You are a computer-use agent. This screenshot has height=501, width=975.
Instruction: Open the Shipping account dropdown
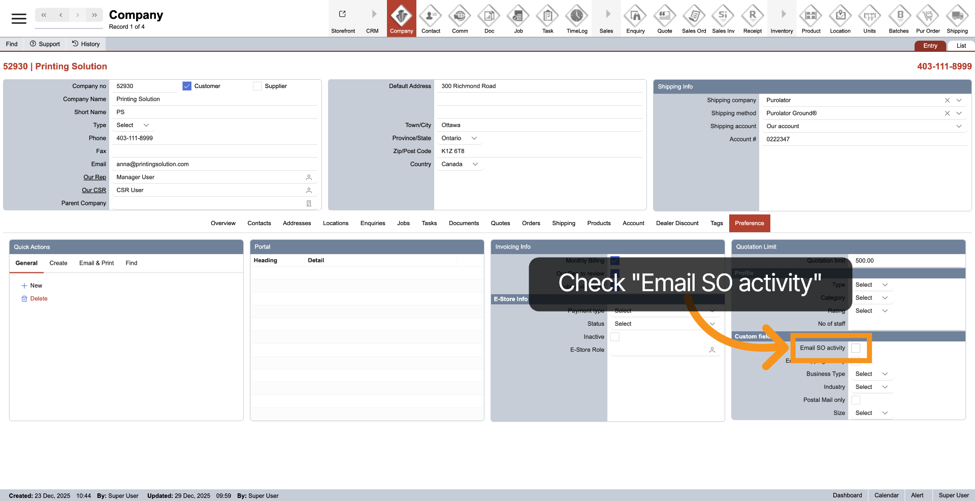point(959,127)
